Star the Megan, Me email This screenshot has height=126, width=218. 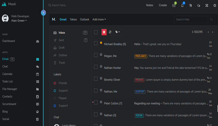[101, 55]
